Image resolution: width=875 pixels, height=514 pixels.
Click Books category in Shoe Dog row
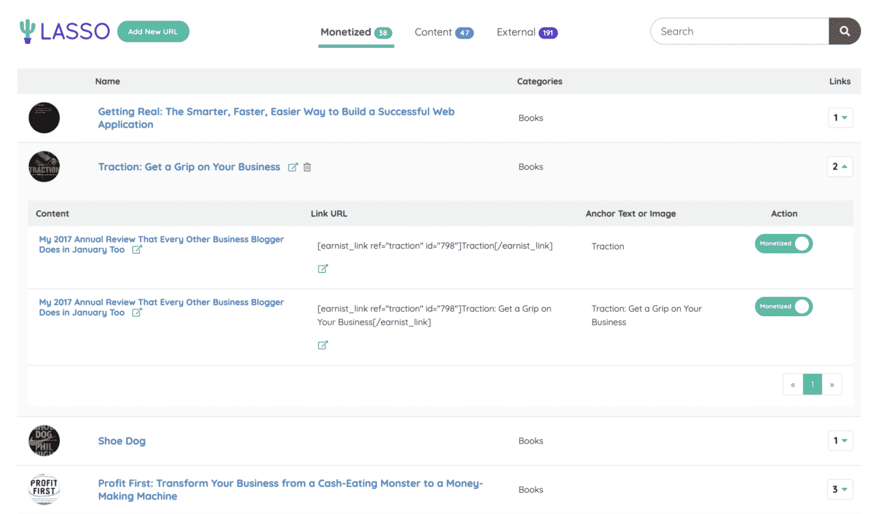[531, 441]
